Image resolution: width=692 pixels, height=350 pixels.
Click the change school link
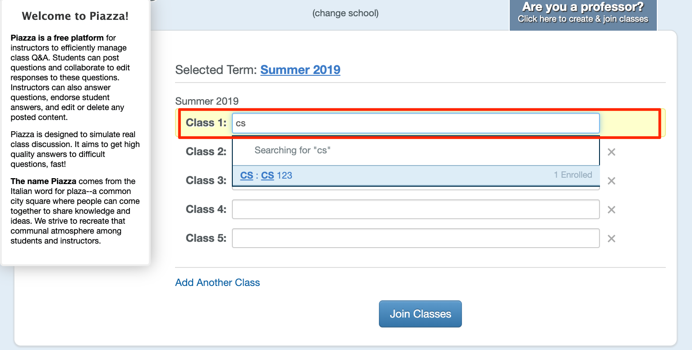point(346,14)
